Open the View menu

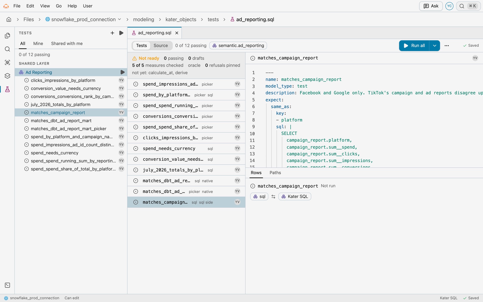click(x=45, y=6)
